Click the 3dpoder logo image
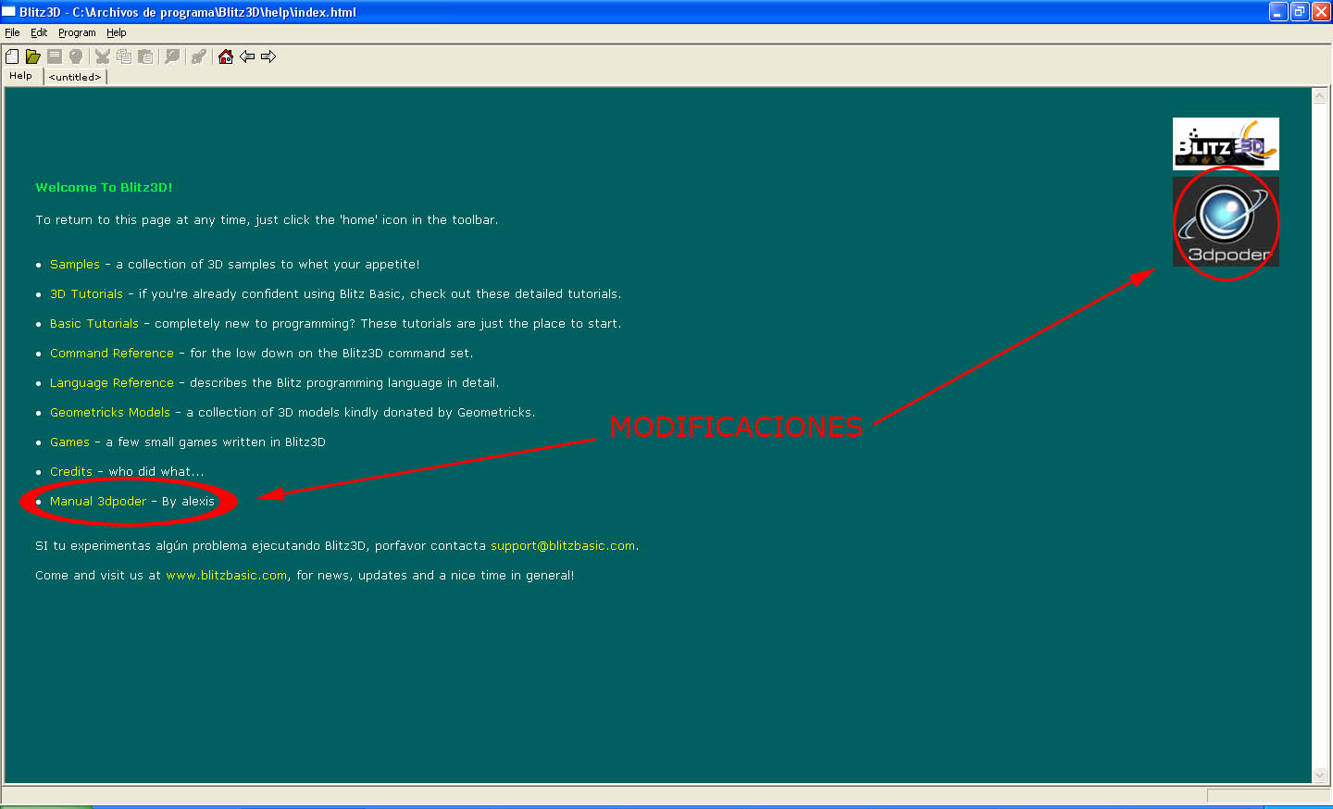Image resolution: width=1333 pixels, height=809 pixels. click(1226, 222)
